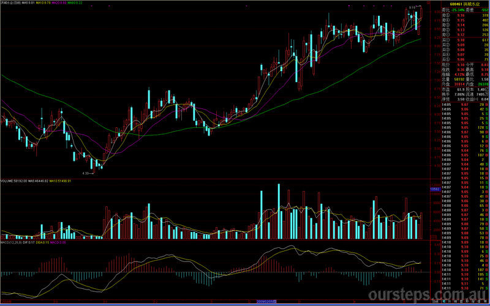Image resolution: width=490 pixels, height=306 pixels.
Task: Click the 委比 percentage value
Action: click(459, 10)
